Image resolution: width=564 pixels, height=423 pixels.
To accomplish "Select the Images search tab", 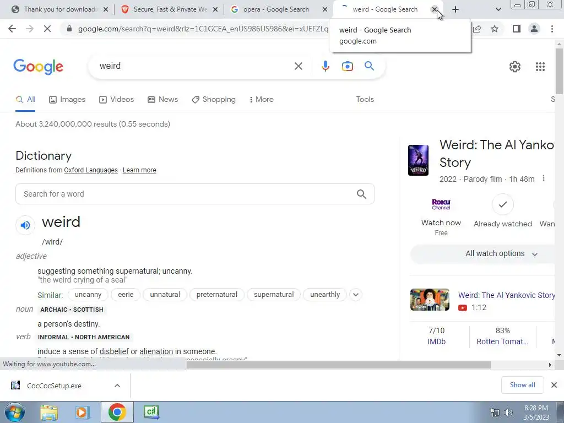I will [67, 99].
